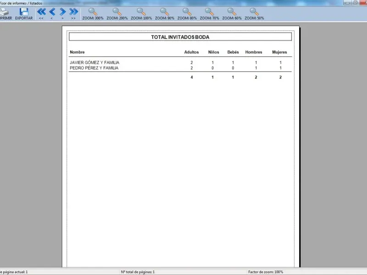
Task: Go to the first page with the double-left arrows
Action: pyautogui.click(x=41, y=11)
